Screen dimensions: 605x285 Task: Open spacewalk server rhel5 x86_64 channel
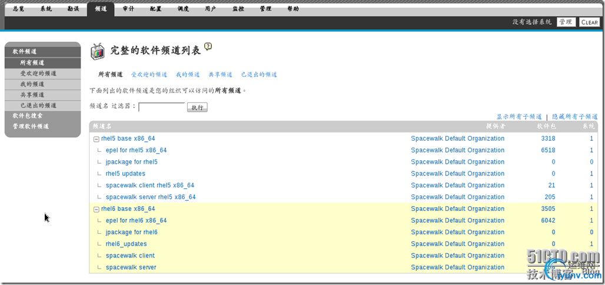point(151,197)
